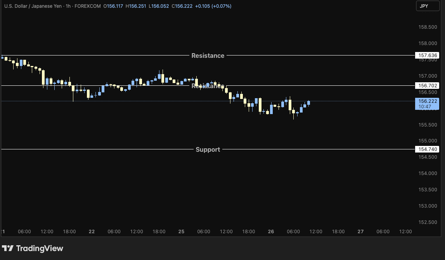
Task: Click date 27 on the time axis
Action: click(360, 232)
